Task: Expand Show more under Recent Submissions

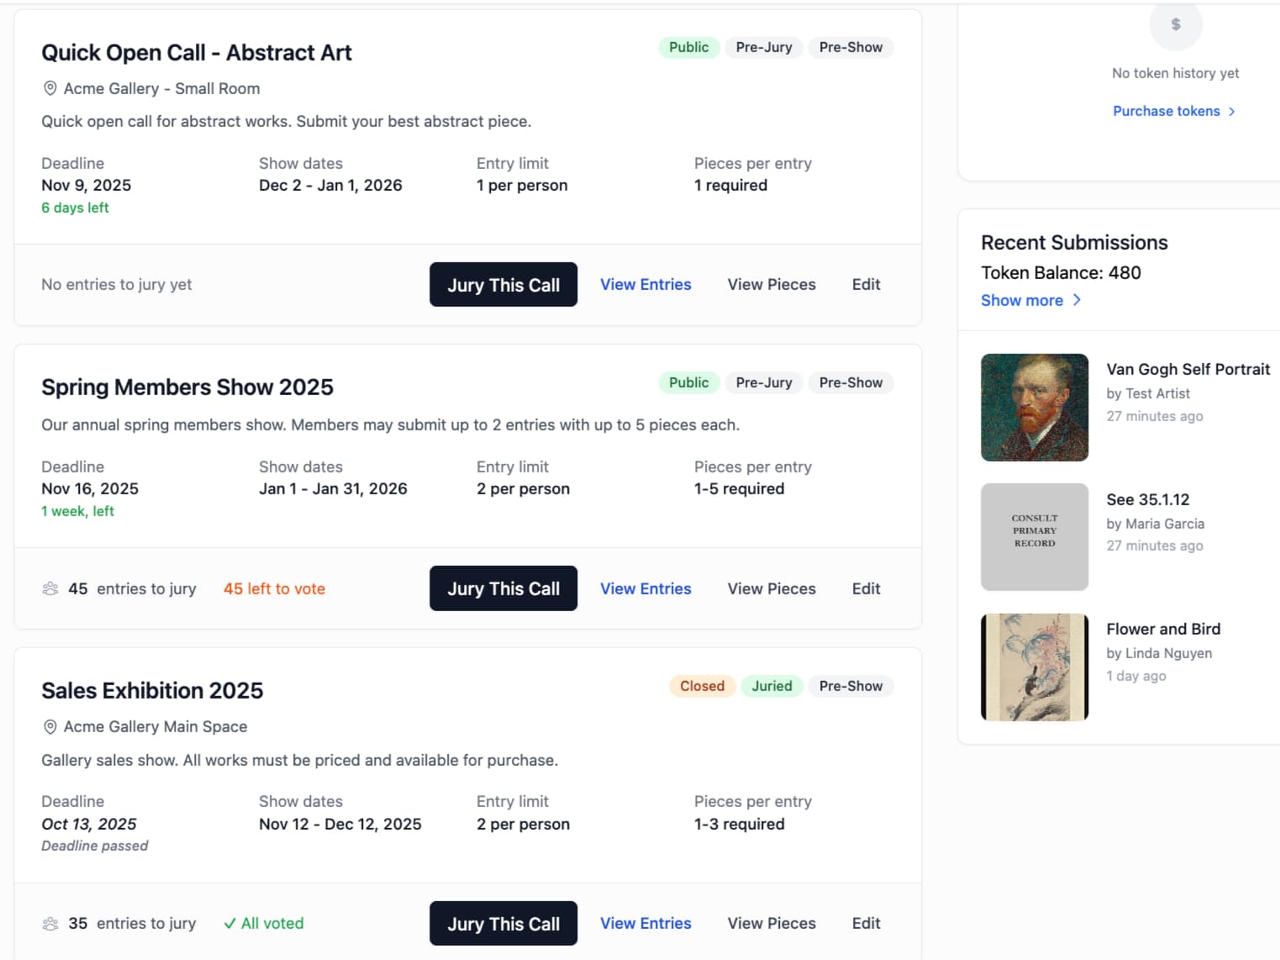Action: pyautogui.click(x=1022, y=300)
